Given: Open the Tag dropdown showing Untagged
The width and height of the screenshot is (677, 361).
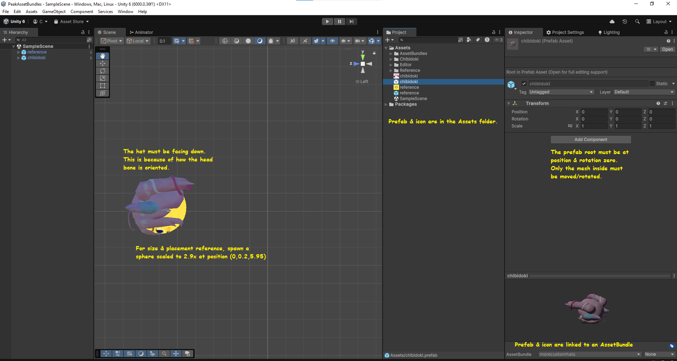Looking at the screenshot, I should [561, 92].
